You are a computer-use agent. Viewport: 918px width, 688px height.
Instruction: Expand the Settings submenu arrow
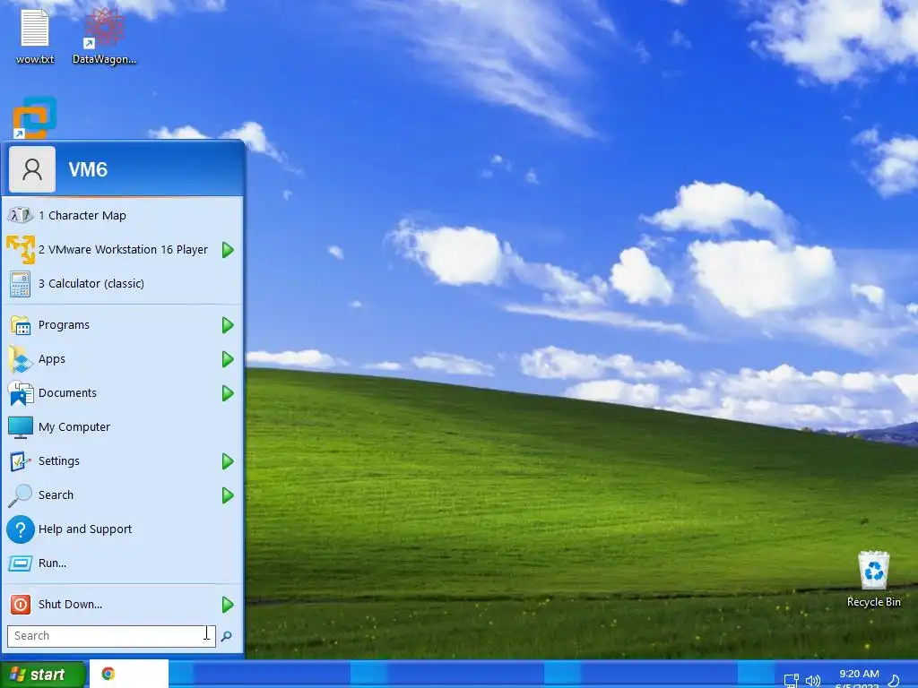tap(228, 461)
